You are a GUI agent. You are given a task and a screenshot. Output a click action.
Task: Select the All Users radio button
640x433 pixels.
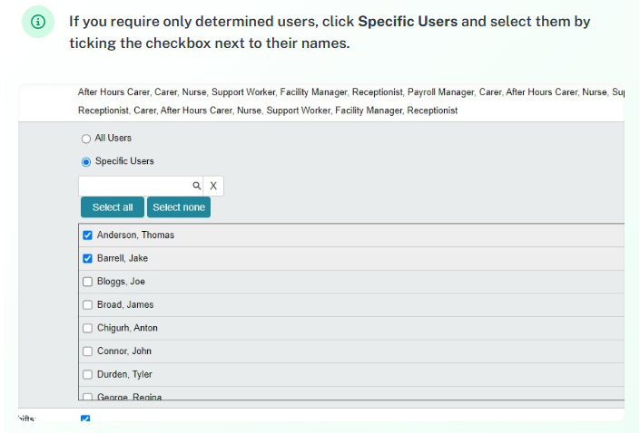[85, 139]
